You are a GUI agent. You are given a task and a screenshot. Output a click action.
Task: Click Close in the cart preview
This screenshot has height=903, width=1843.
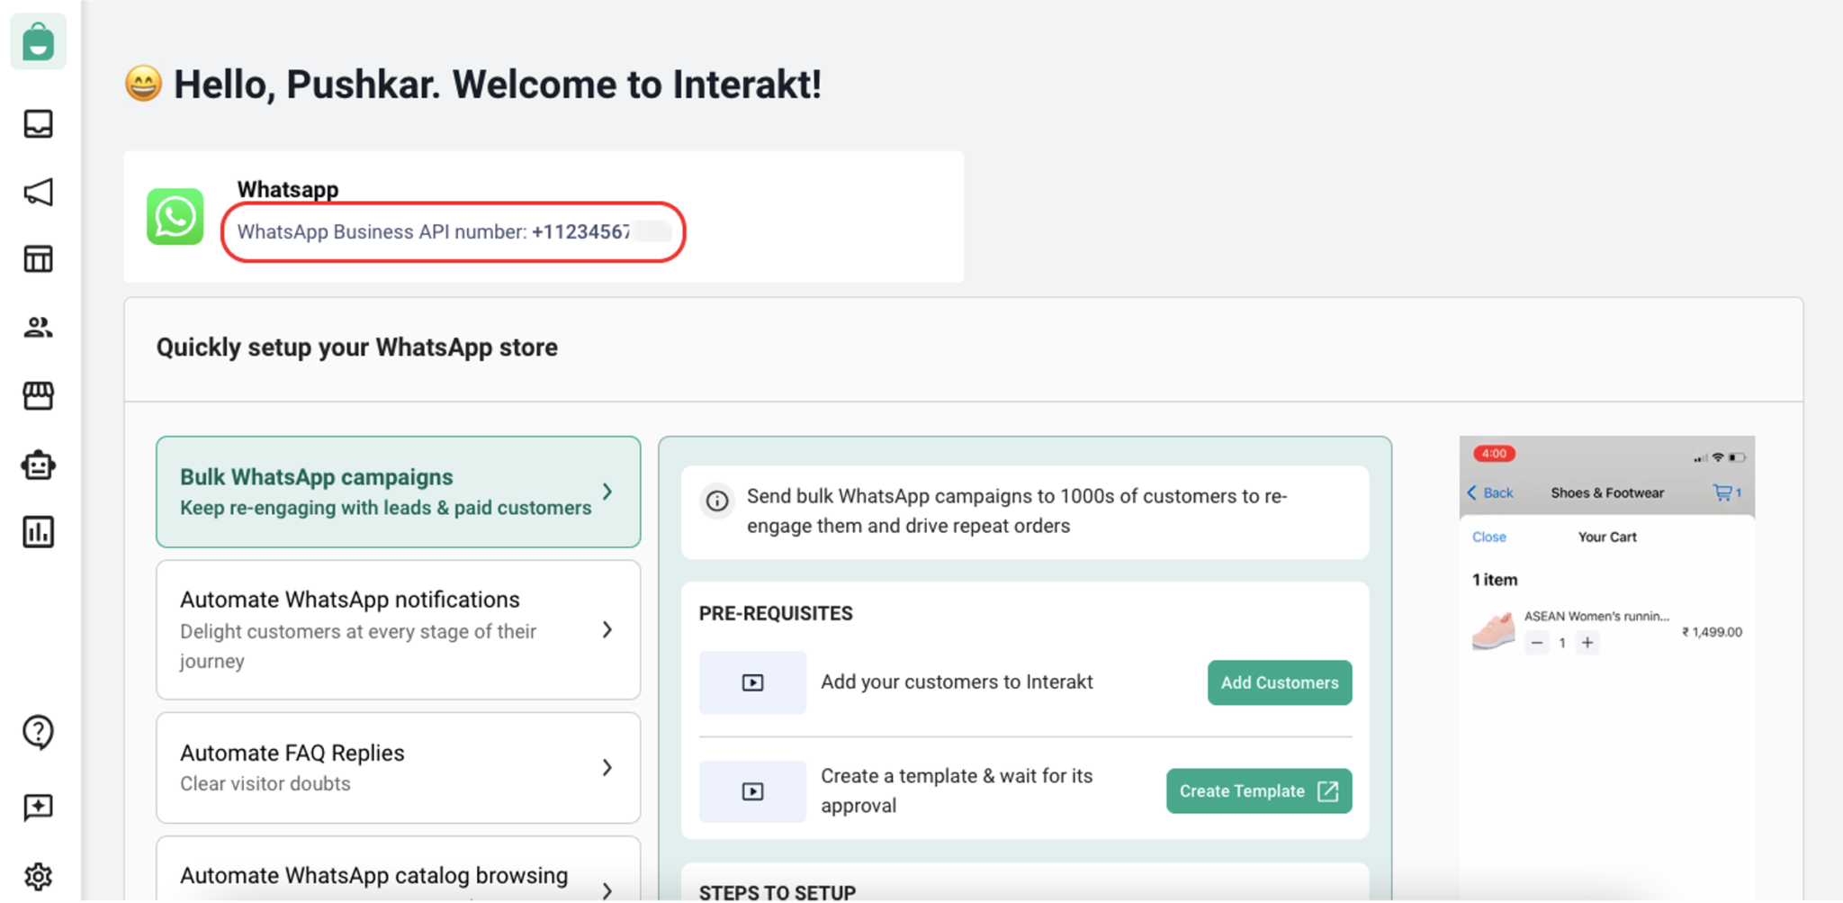coord(1489,537)
